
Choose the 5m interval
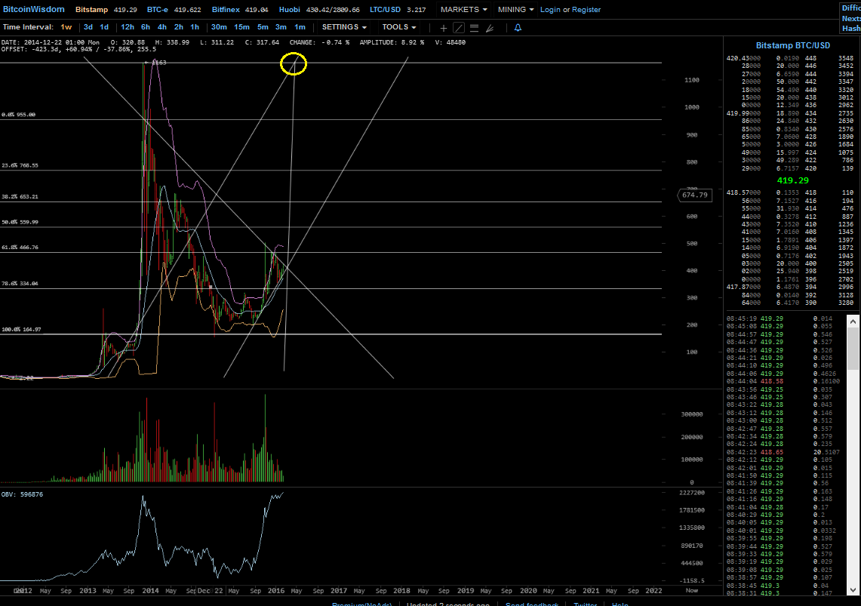click(x=263, y=27)
